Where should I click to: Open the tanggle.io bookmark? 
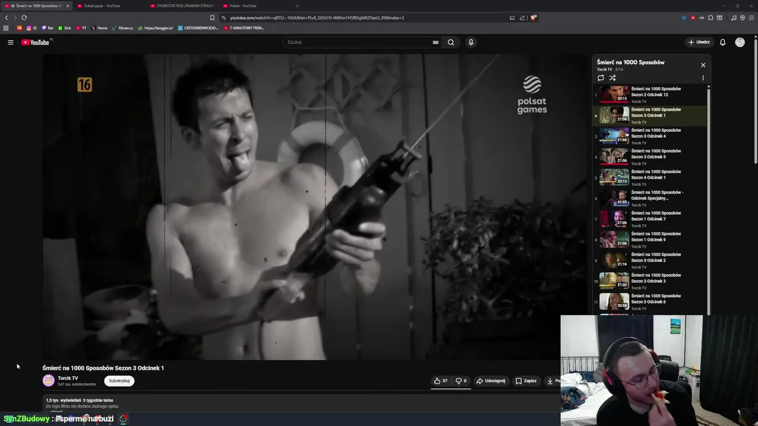pyautogui.click(x=156, y=28)
